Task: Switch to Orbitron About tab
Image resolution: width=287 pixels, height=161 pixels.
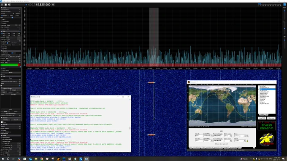Action: (x=239, y=148)
